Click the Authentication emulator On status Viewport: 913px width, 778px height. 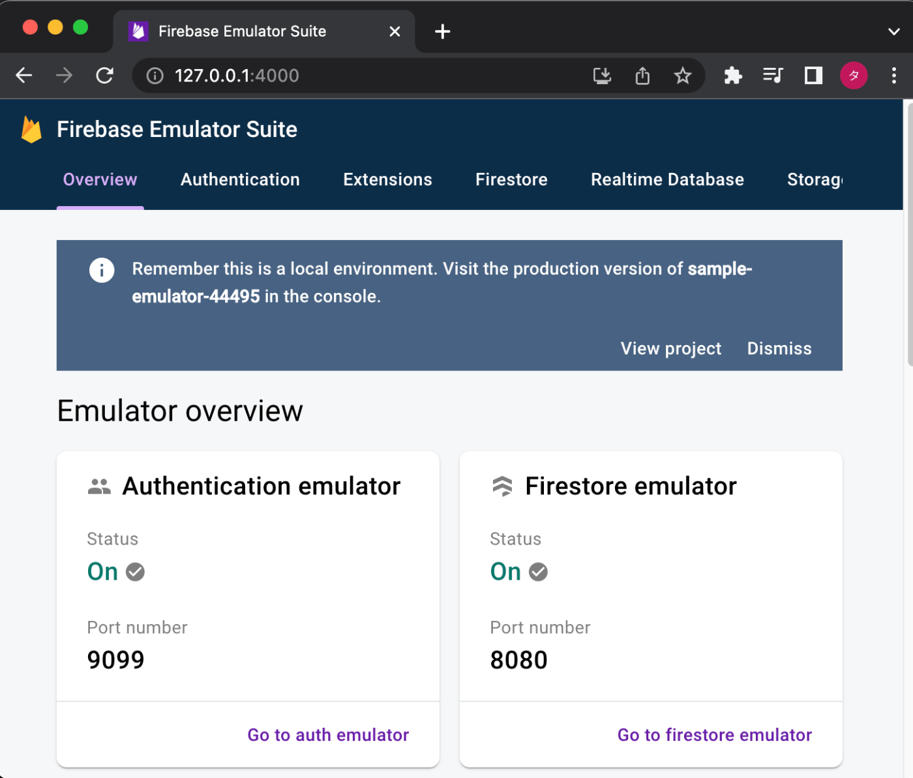click(x=103, y=572)
